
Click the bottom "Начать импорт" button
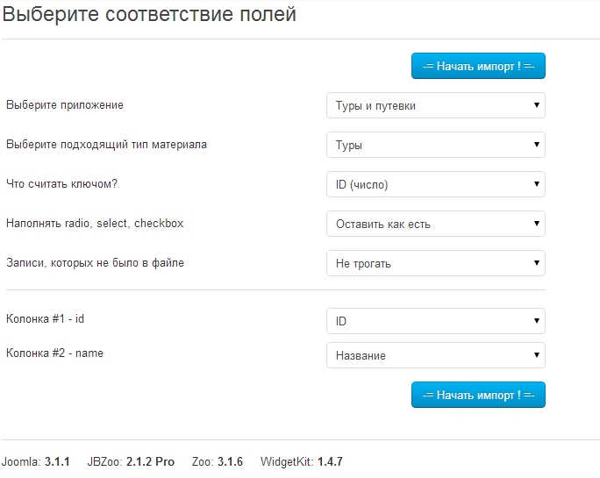coord(478,395)
